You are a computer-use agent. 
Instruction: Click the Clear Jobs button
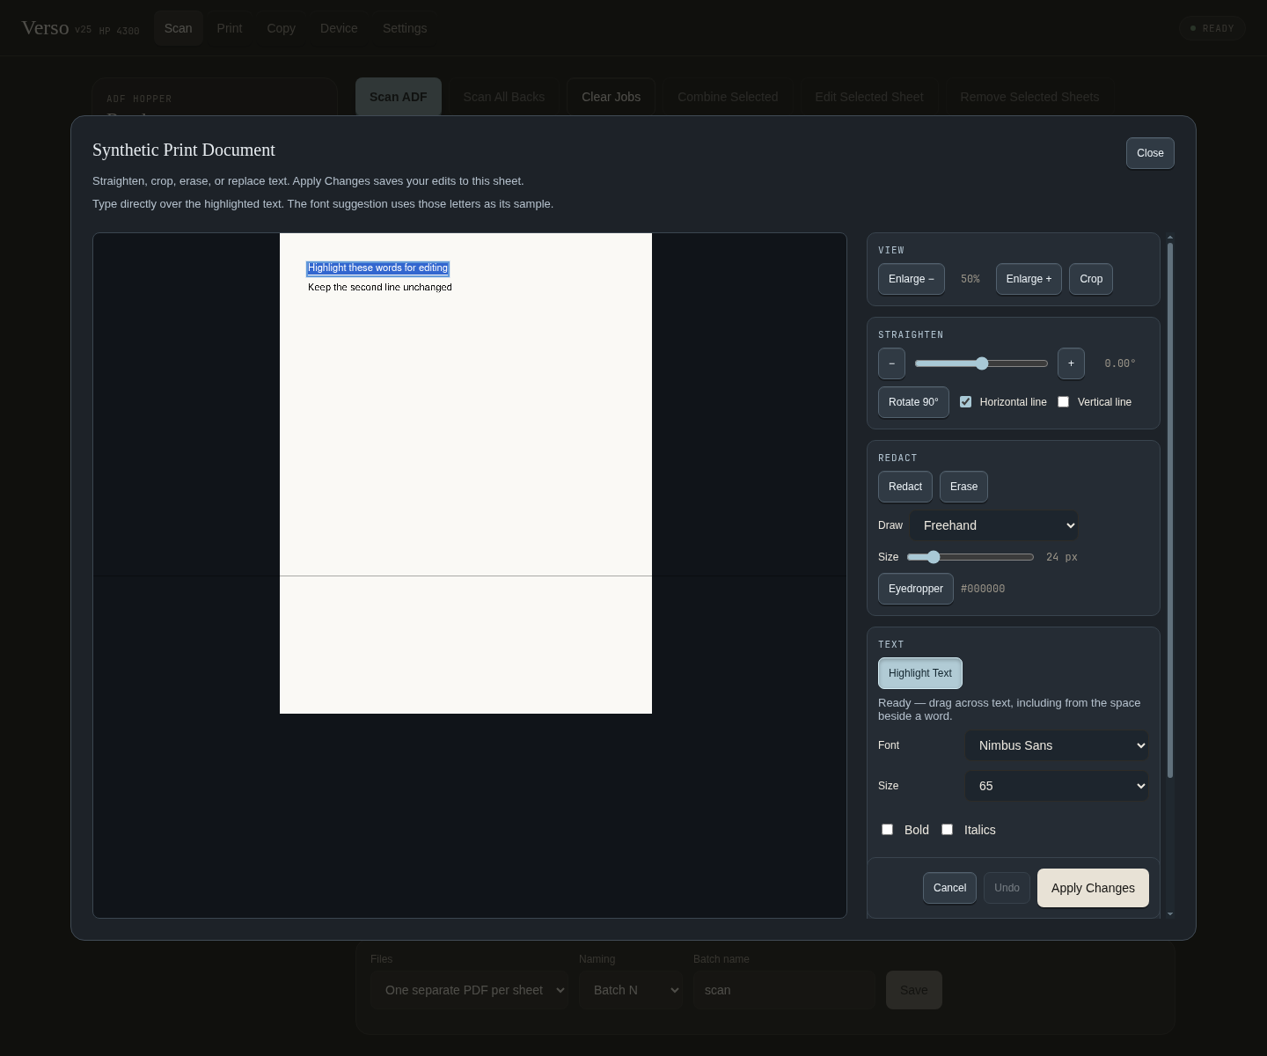pos(611,97)
